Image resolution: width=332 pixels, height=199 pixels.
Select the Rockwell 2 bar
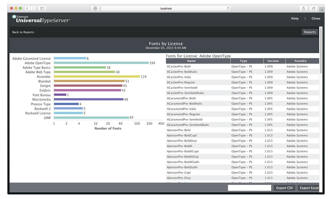pos(68,109)
